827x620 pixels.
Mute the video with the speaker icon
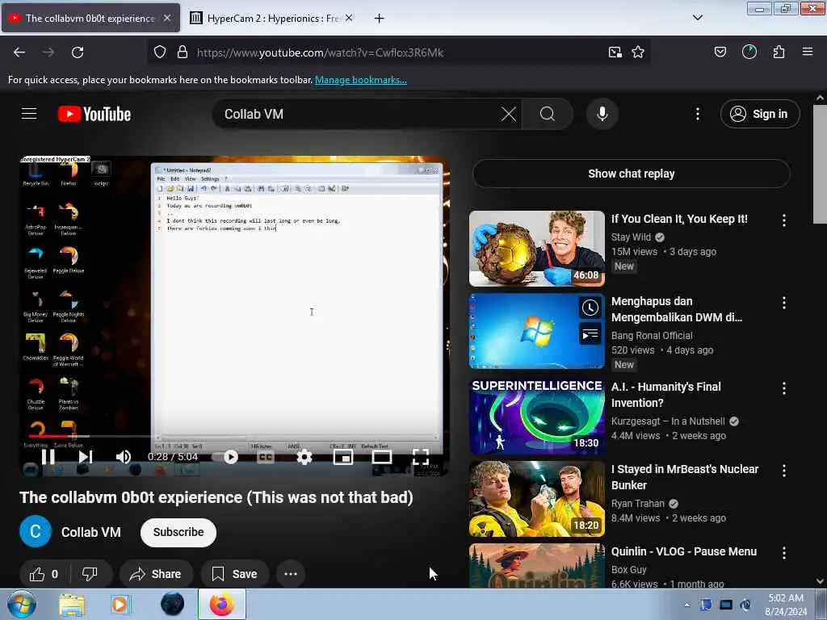click(124, 457)
